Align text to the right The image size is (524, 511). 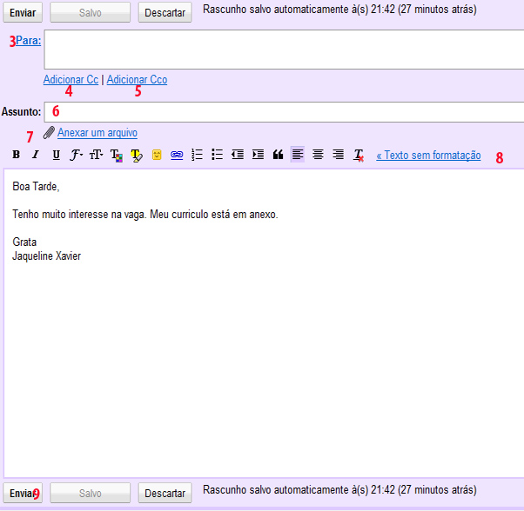tap(339, 155)
